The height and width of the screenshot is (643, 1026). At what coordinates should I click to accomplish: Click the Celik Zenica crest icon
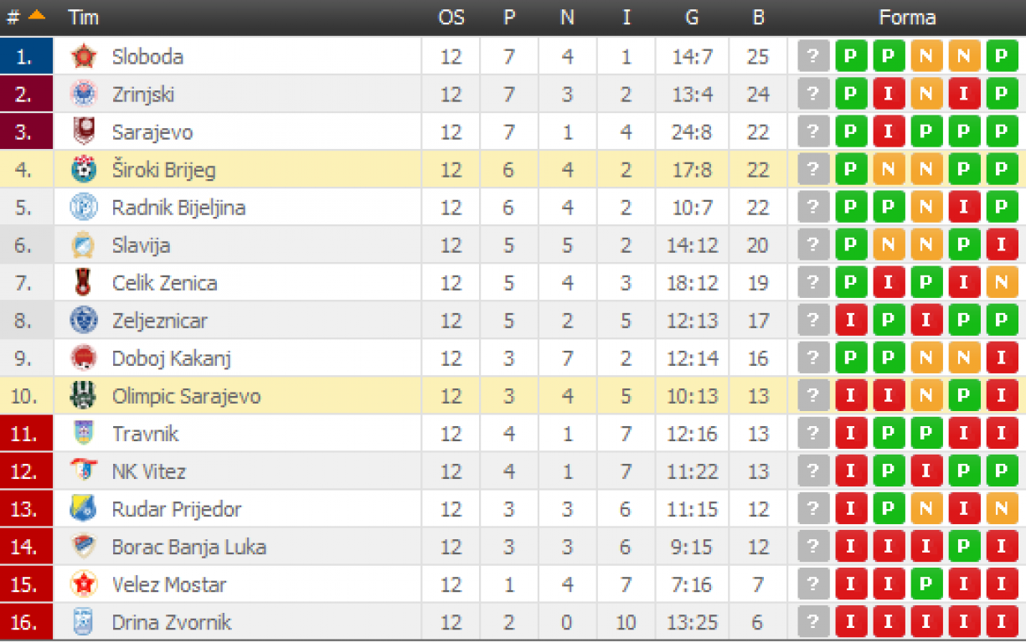point(84,282)
